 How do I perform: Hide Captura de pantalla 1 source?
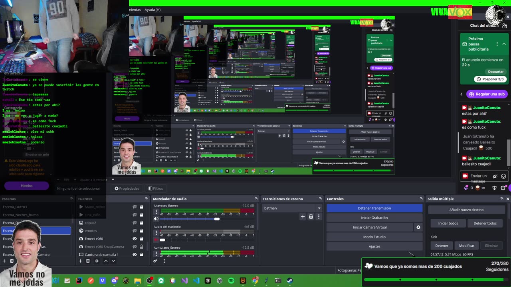tap(135, 255)
